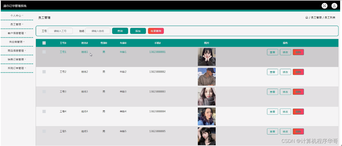The image size is (342, 146).
Task: Expand the 个人中心 sidebar menu
Action: 17,16
